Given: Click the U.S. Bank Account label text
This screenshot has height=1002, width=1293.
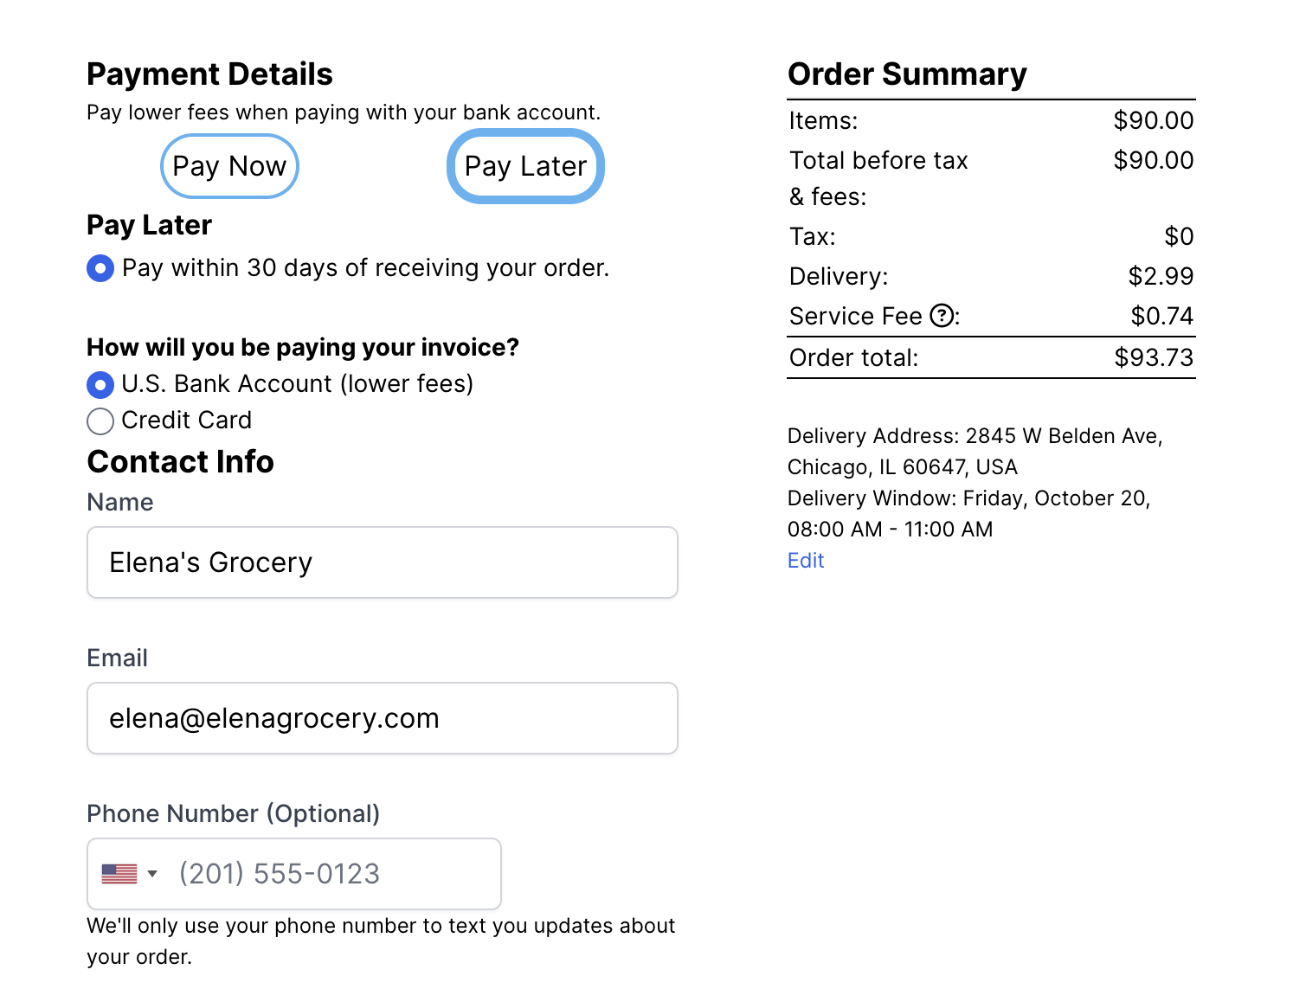Looking at the screenshot, I should click(x=298, y=384).
